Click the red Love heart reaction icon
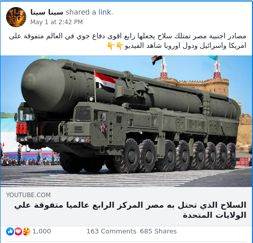253x243 pixels. (x=18, y=231)
